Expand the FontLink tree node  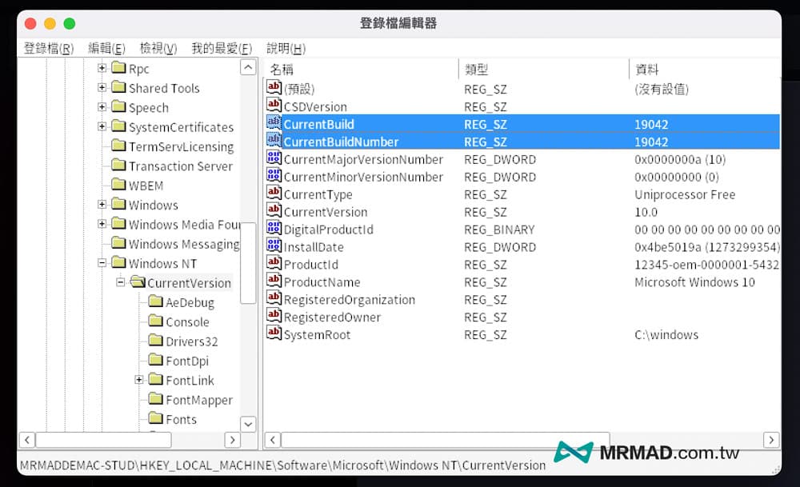coord(139,380)
